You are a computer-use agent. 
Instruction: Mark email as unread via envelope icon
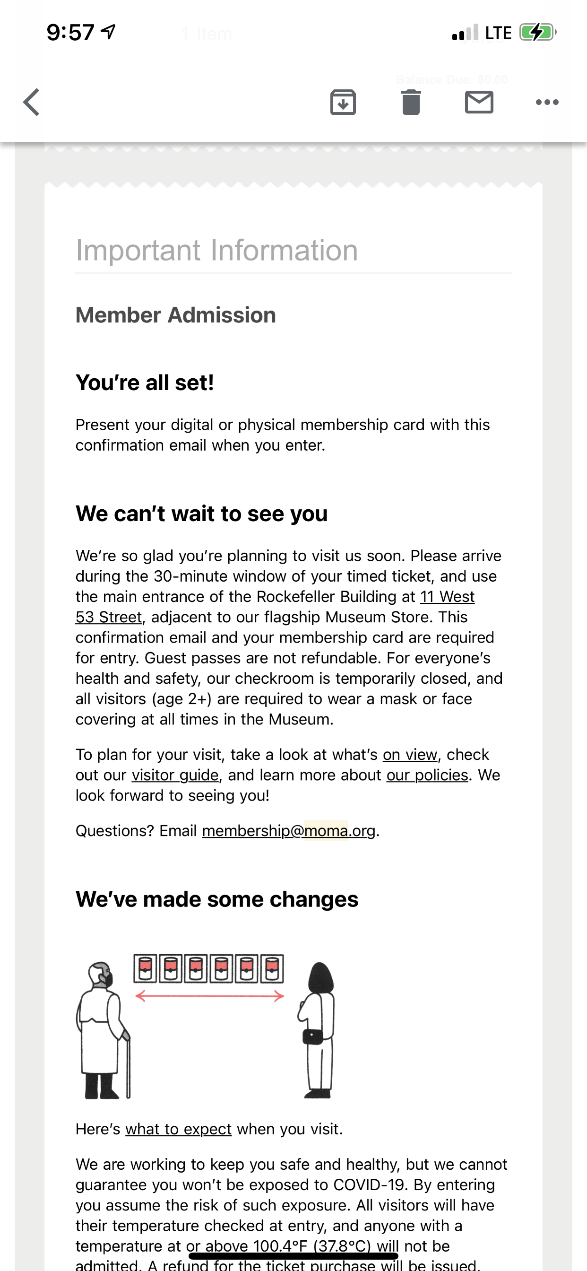click(x=479, y=103)
